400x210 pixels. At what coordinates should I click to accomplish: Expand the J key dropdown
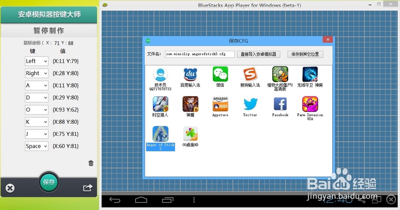[x=36, y=134]
